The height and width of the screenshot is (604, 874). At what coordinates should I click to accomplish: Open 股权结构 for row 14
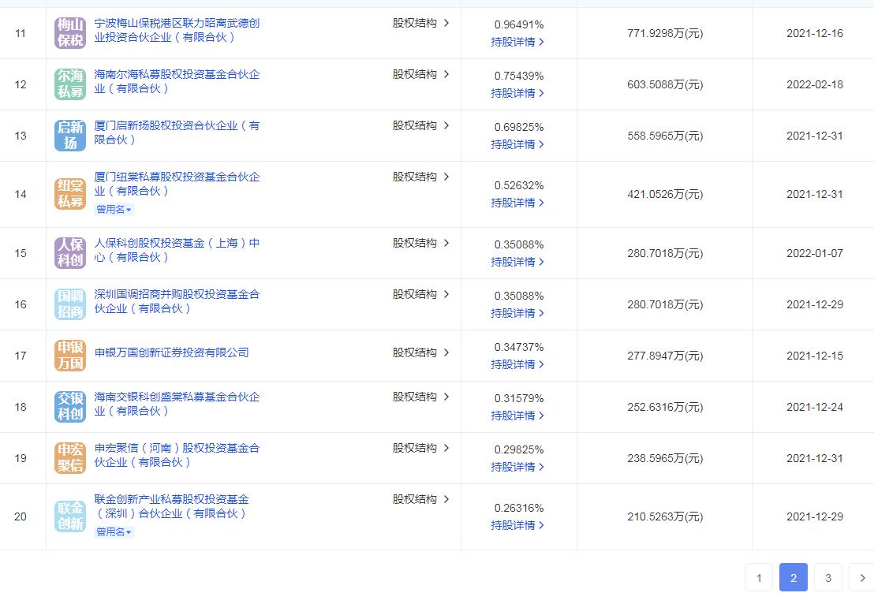[420, 177]
